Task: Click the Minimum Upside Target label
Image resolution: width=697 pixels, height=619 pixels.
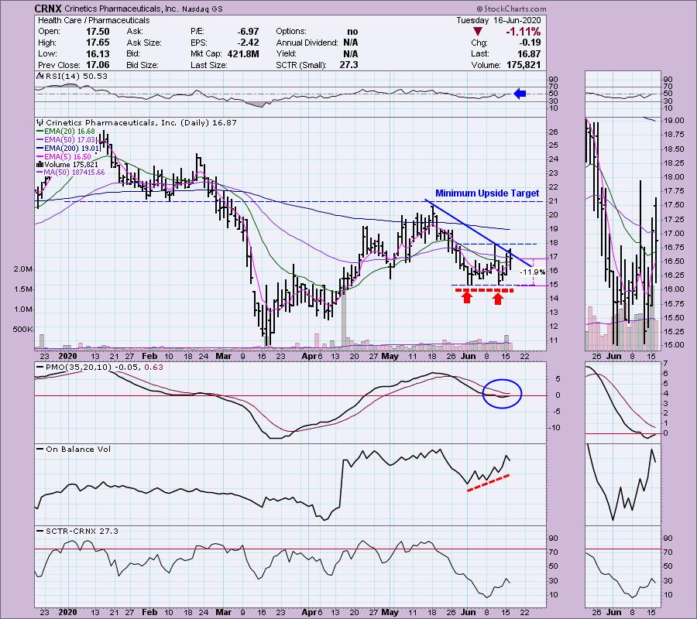Action: (487, 193)
